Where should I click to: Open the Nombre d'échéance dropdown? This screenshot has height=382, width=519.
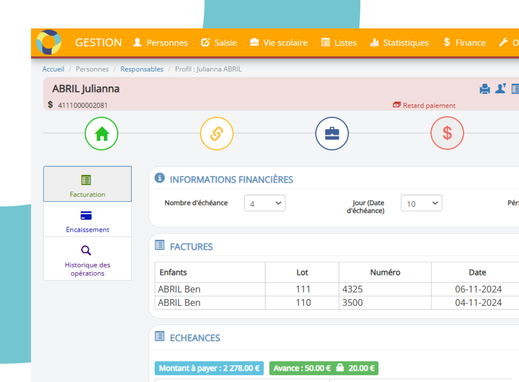click(x=265, y=203)
